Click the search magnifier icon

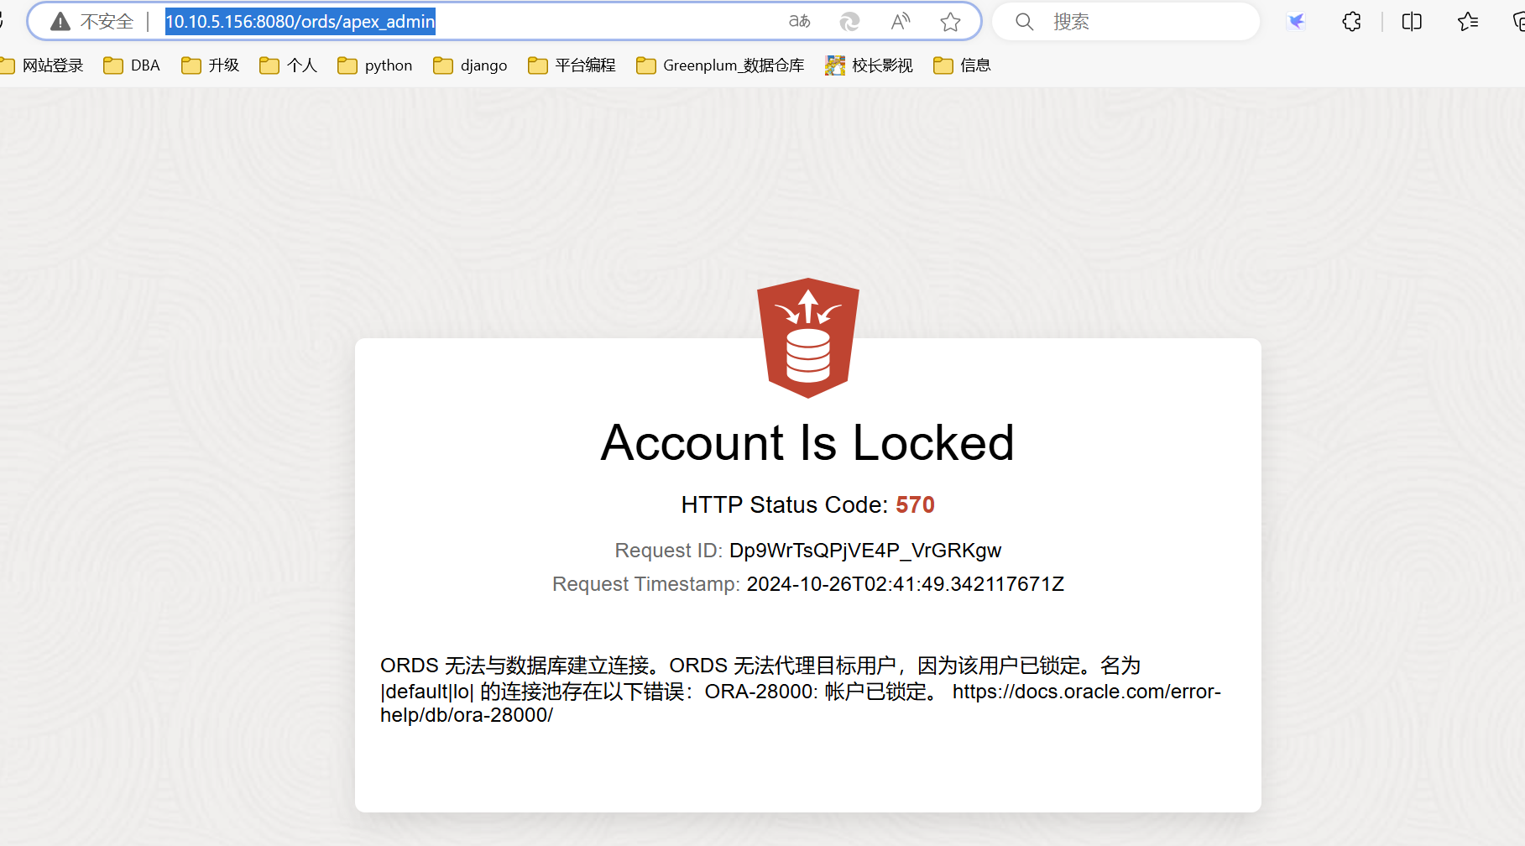[1024, 22]
